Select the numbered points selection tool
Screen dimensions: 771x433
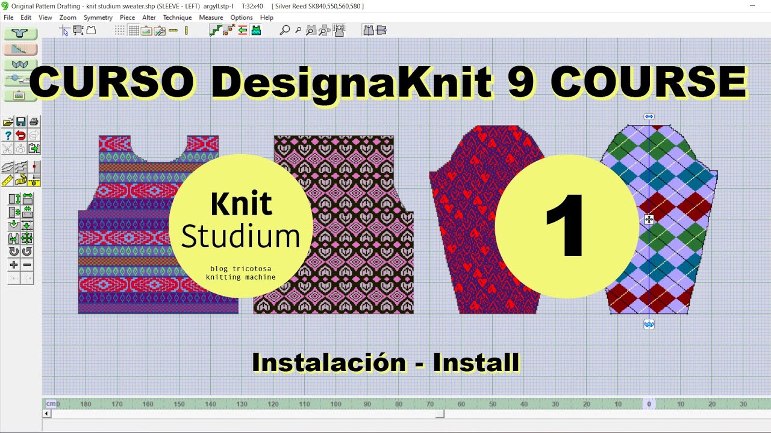[x=78, y=30]
